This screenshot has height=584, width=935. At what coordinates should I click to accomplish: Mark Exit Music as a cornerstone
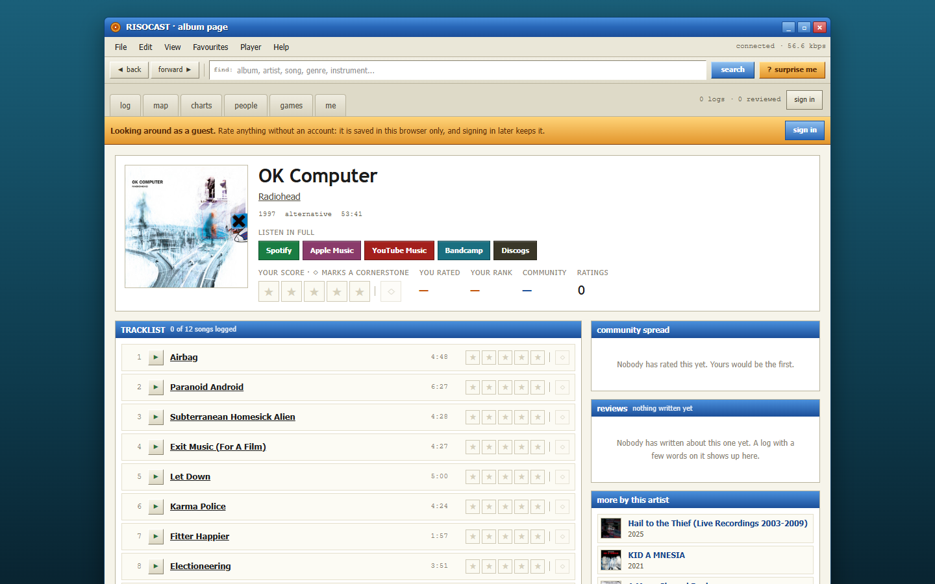(x=562, y=447)
